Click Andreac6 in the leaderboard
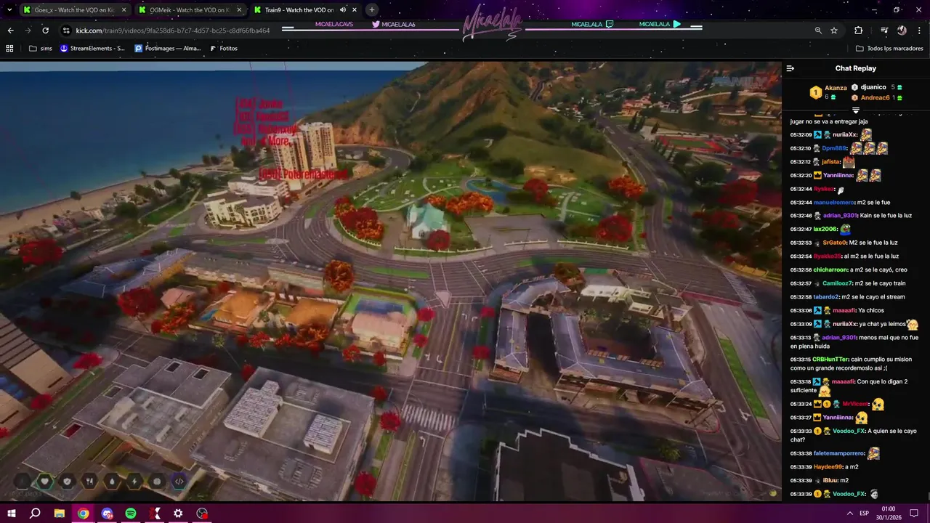 click(x=875, y=97)
